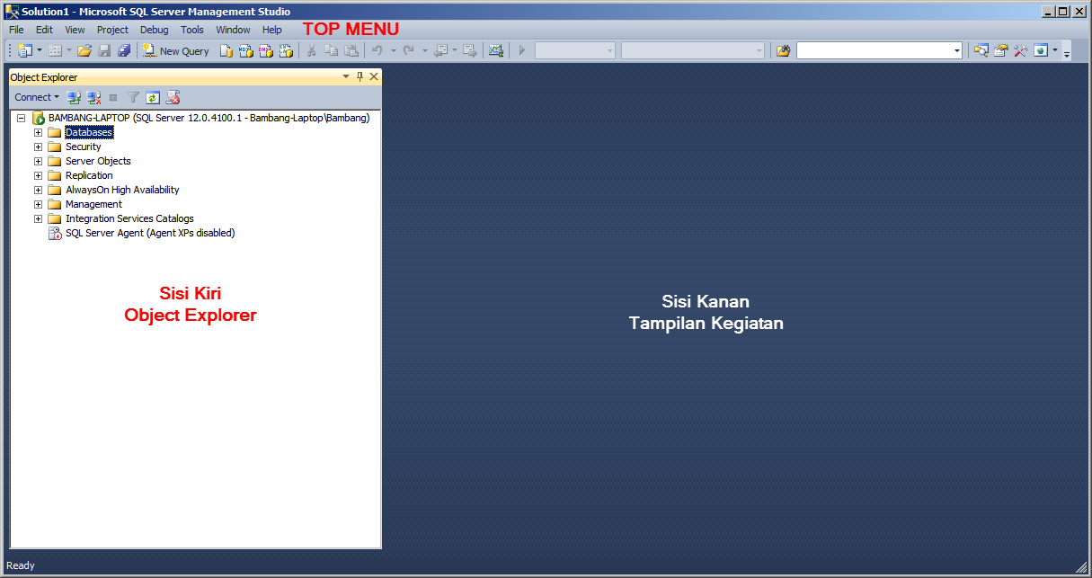Image resolution: width=1092 pixels, height=578 pixels.
Task: Open the Object Explorer filter settings
Action: 132,97
